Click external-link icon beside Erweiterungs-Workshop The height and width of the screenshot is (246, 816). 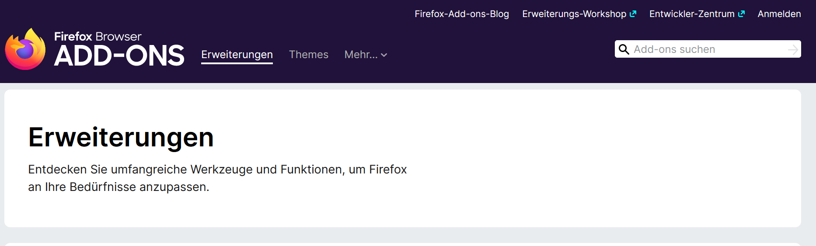click(633, 14)
